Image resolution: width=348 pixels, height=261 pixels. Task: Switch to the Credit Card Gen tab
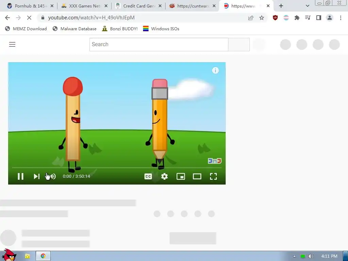(139, 6)
